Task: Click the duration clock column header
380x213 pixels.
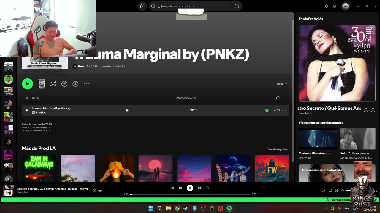Action: click(x=278, y=98)
